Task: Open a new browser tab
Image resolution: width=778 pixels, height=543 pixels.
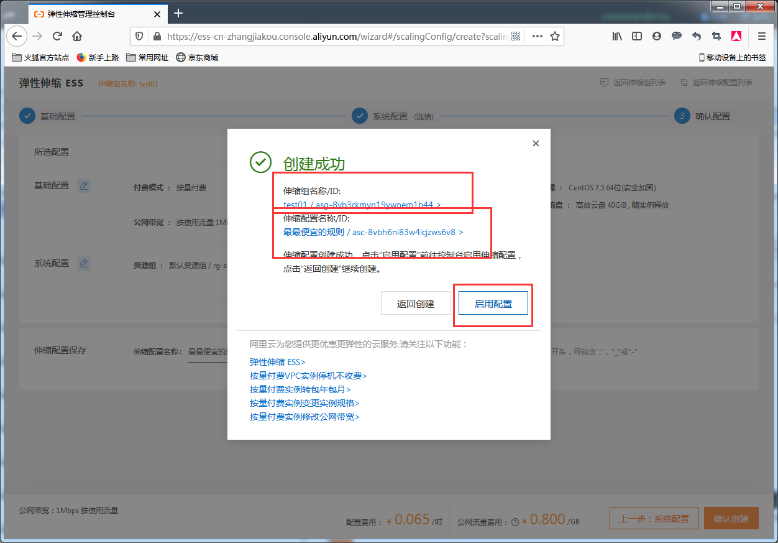Action: [x=178, y=13]
